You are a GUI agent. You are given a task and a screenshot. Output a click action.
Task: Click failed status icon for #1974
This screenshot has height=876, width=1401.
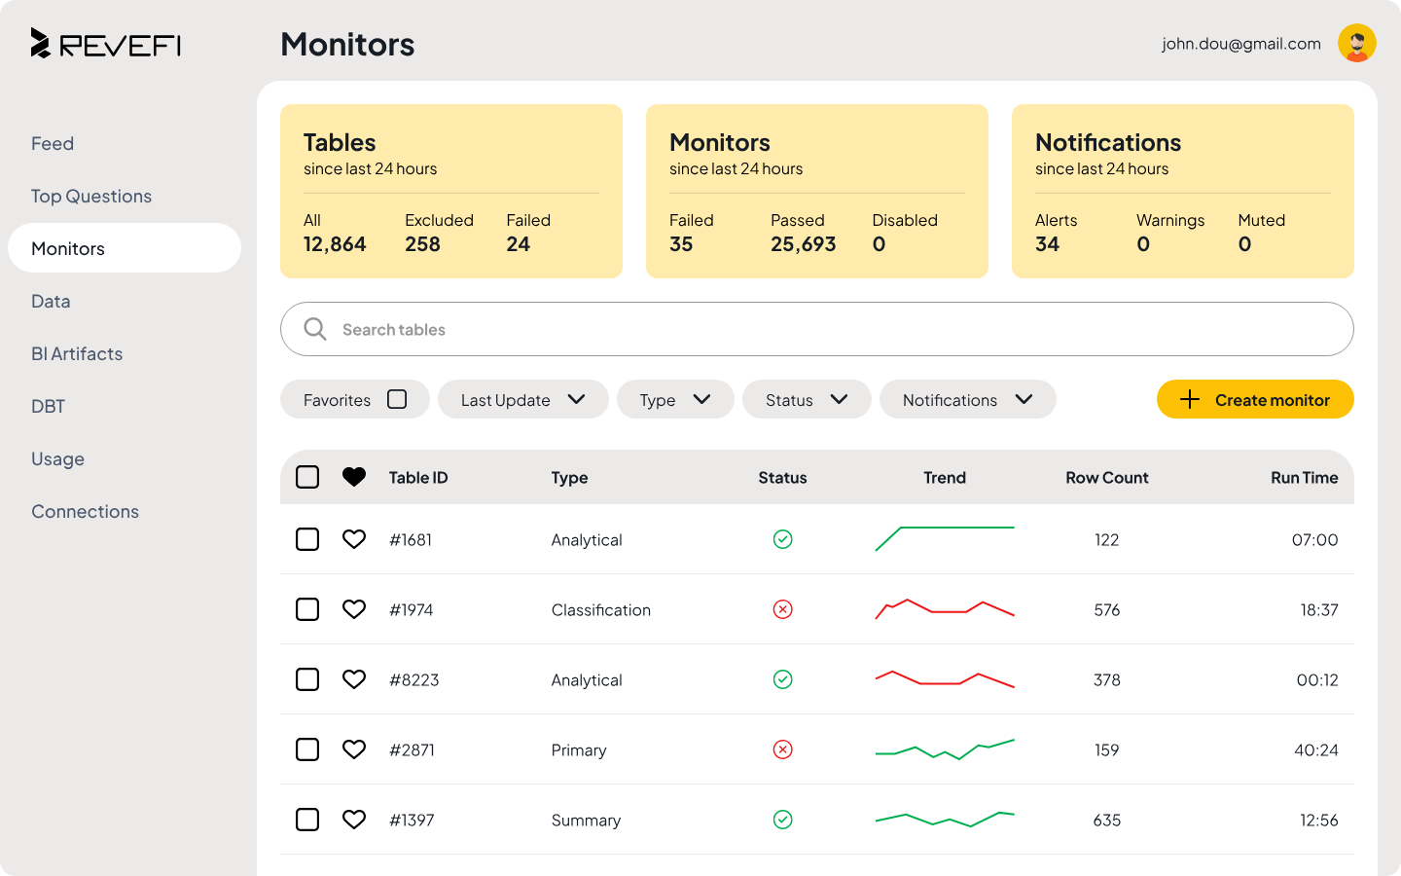click(x=782, y=609)
